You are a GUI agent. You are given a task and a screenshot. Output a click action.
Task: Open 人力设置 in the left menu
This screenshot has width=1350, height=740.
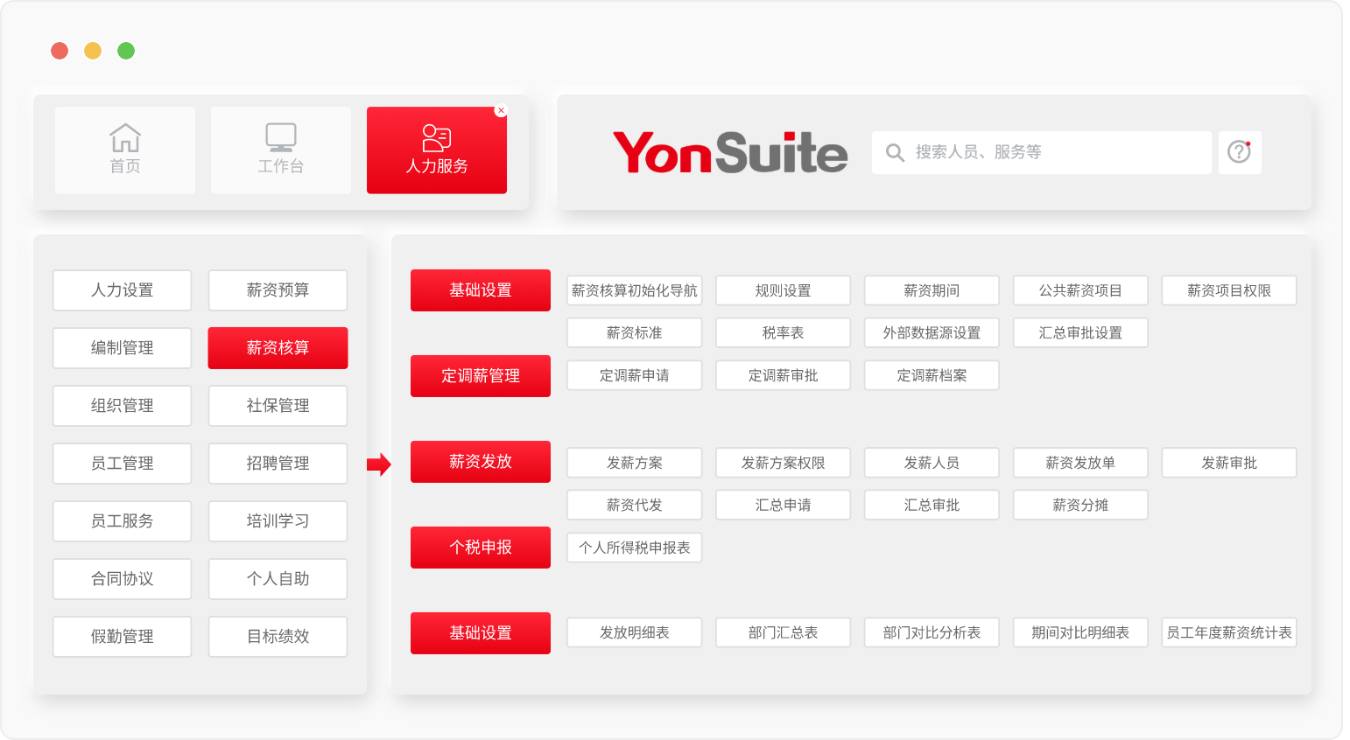point(122,290)
